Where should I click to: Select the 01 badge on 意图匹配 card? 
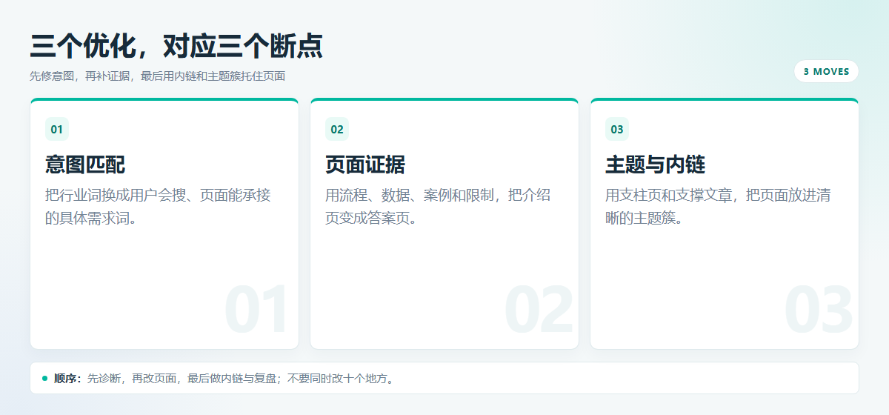tap(57, 129)
